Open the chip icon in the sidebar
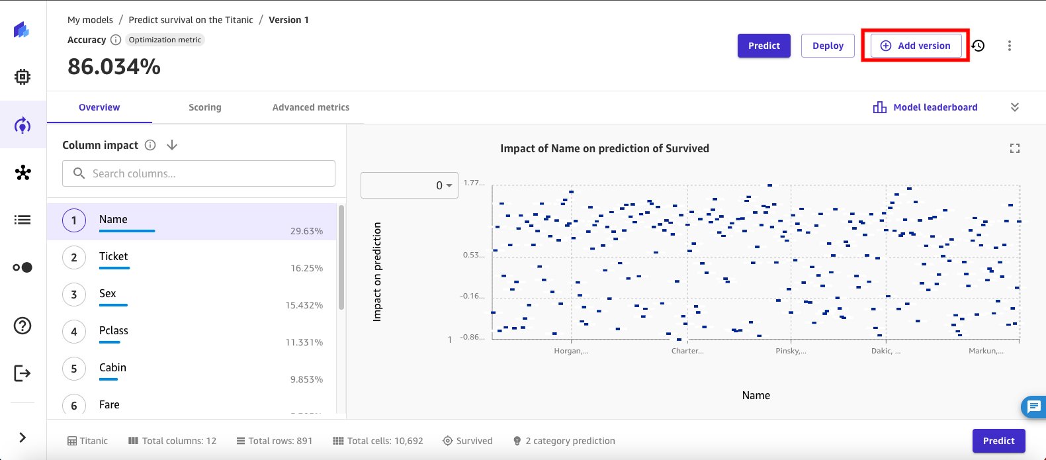 22,77
